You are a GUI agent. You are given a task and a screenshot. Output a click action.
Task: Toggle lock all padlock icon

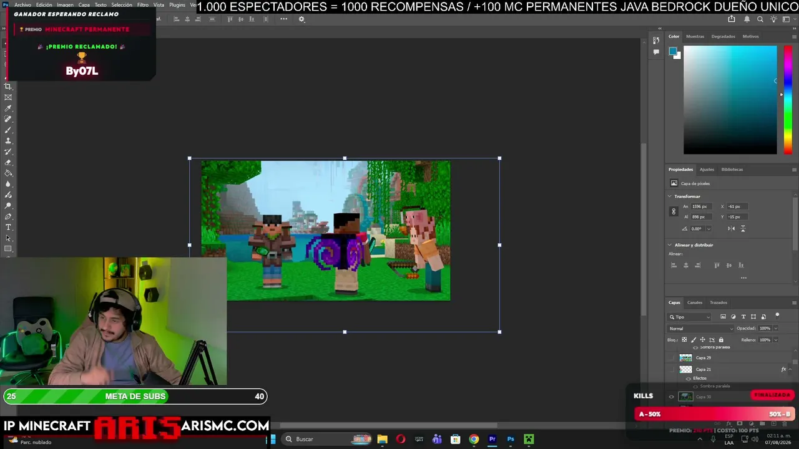[x=721, y=340]
